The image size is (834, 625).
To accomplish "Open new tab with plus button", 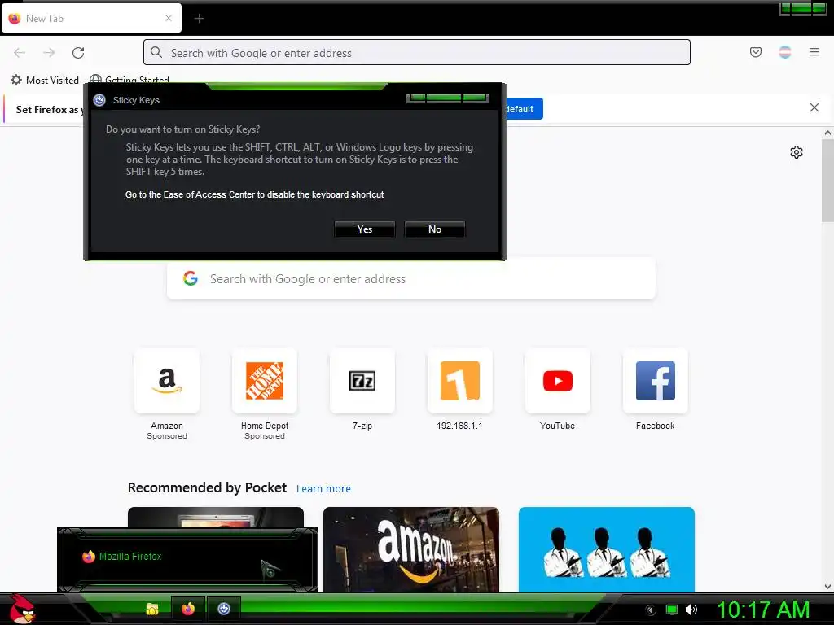I will click(x=199, y=19).
